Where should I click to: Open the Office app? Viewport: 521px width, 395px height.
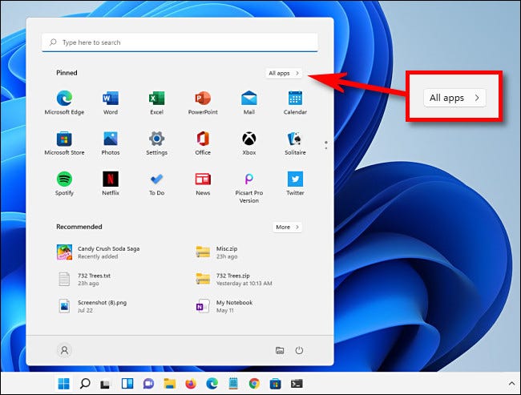point(203,143)
